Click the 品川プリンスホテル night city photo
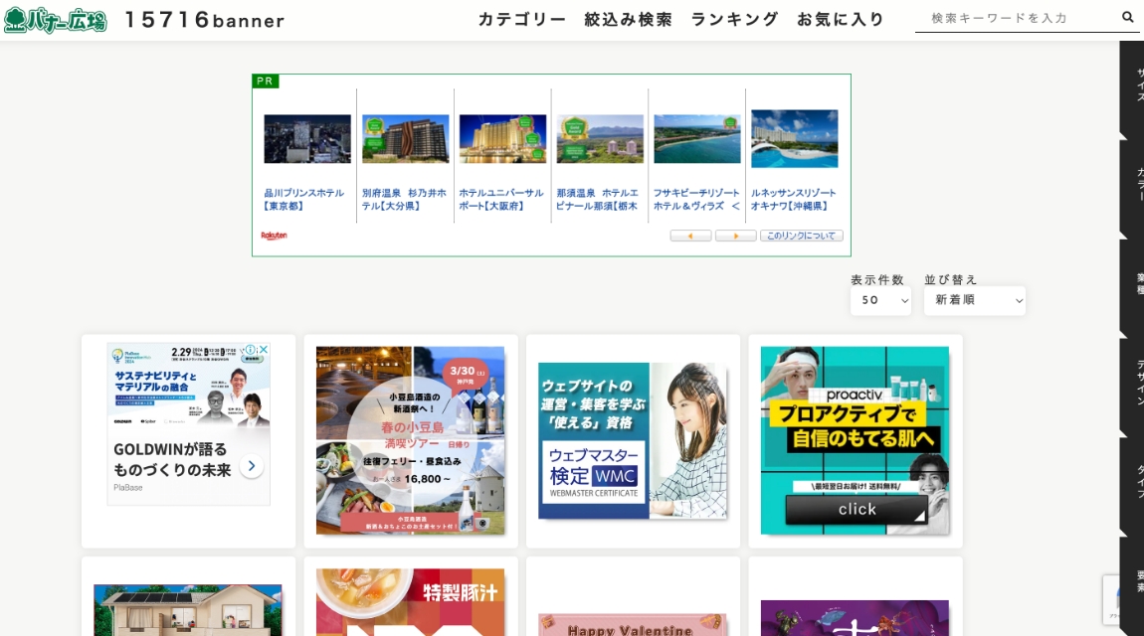Viewport: 1144px width, 636px height. point(307,138)
